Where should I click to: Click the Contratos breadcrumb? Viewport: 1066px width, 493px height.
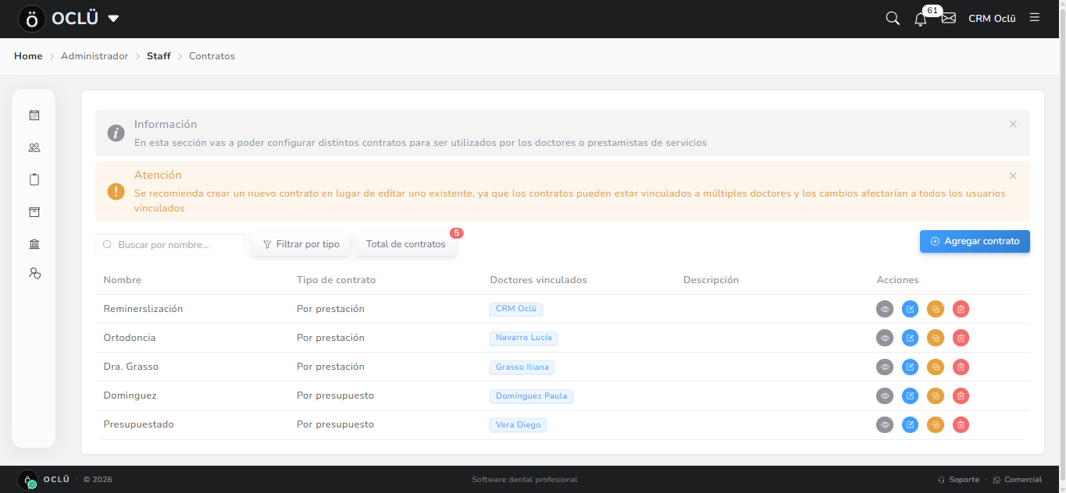point(212,56)
